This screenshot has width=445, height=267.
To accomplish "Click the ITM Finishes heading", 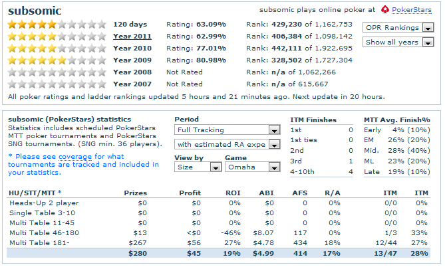I will coord(313,120).
